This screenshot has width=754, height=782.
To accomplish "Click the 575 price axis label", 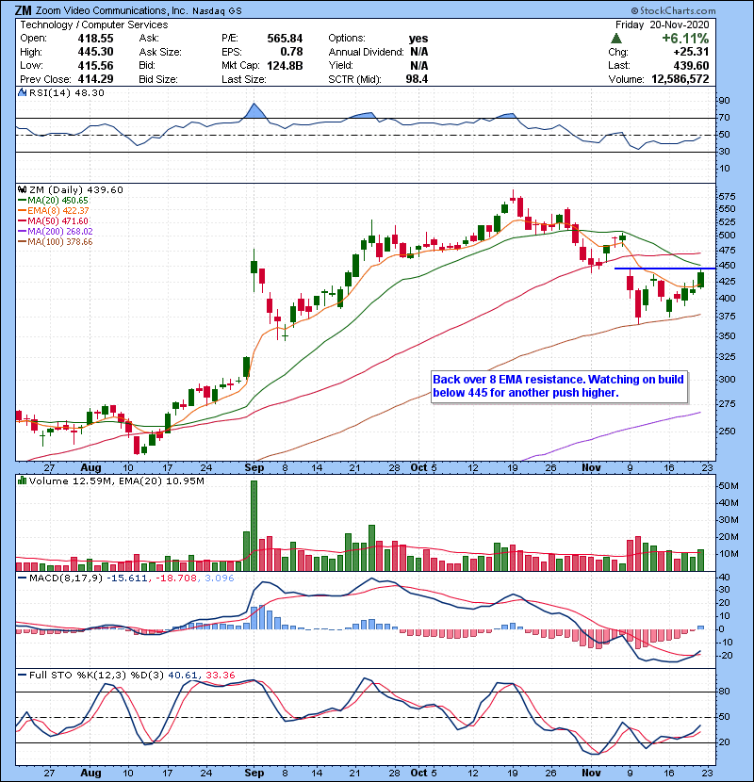I will pyautogui.click(x=727, y=197).
